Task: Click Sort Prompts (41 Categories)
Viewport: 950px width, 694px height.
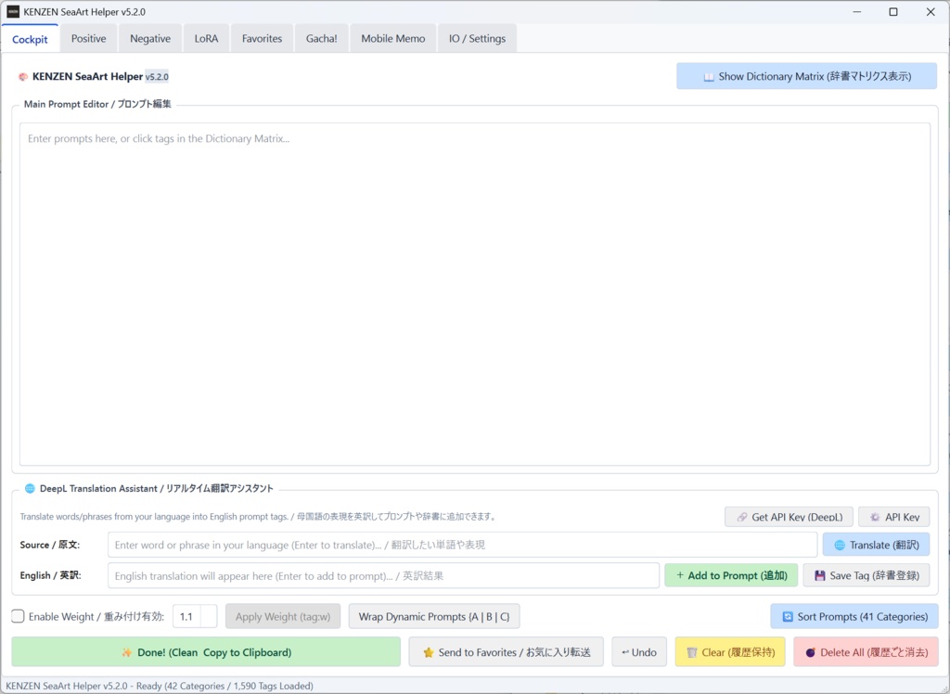Action: coord(854,616)
